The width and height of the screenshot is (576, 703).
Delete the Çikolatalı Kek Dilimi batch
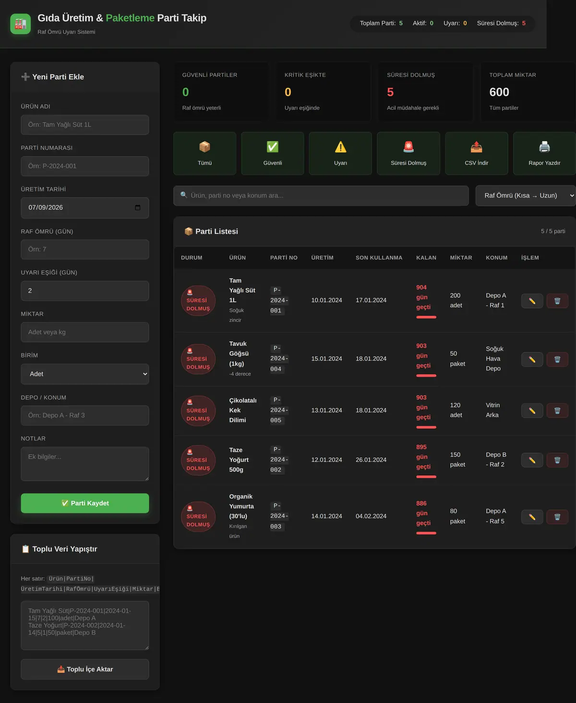click(x=557, y=411)
